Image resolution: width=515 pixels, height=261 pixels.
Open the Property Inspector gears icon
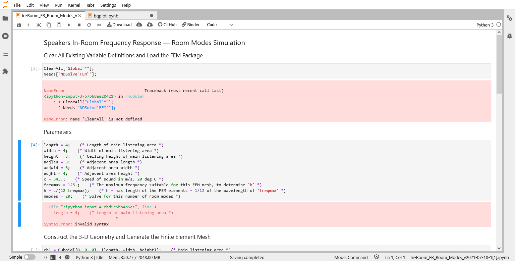coord(510,18)
